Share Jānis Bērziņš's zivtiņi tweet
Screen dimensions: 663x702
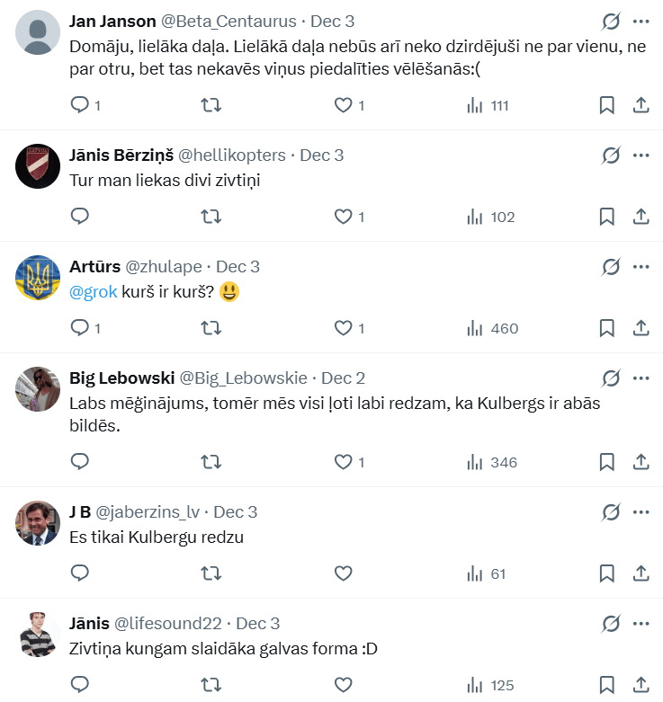(641, 217)
